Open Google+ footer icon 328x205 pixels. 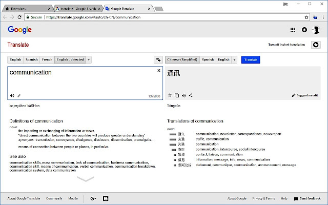click(x=93, y=198)
